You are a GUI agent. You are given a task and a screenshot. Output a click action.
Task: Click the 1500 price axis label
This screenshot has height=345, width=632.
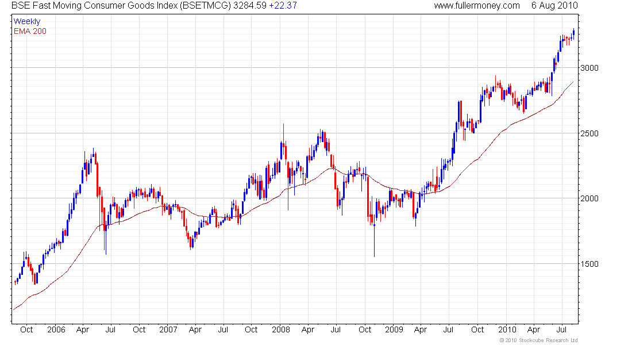[x=589, y=264]
